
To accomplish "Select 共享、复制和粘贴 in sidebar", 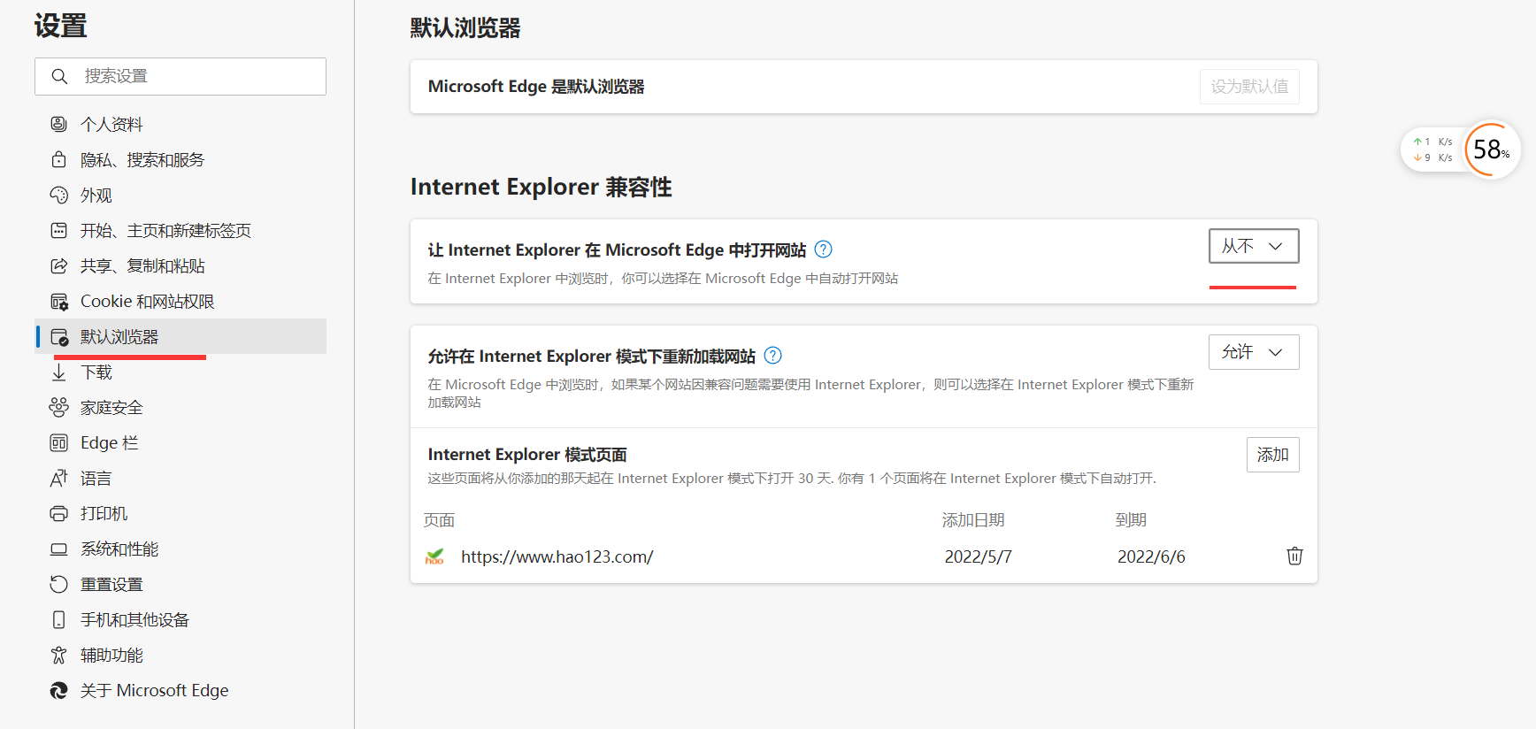I will coord(180,265).
